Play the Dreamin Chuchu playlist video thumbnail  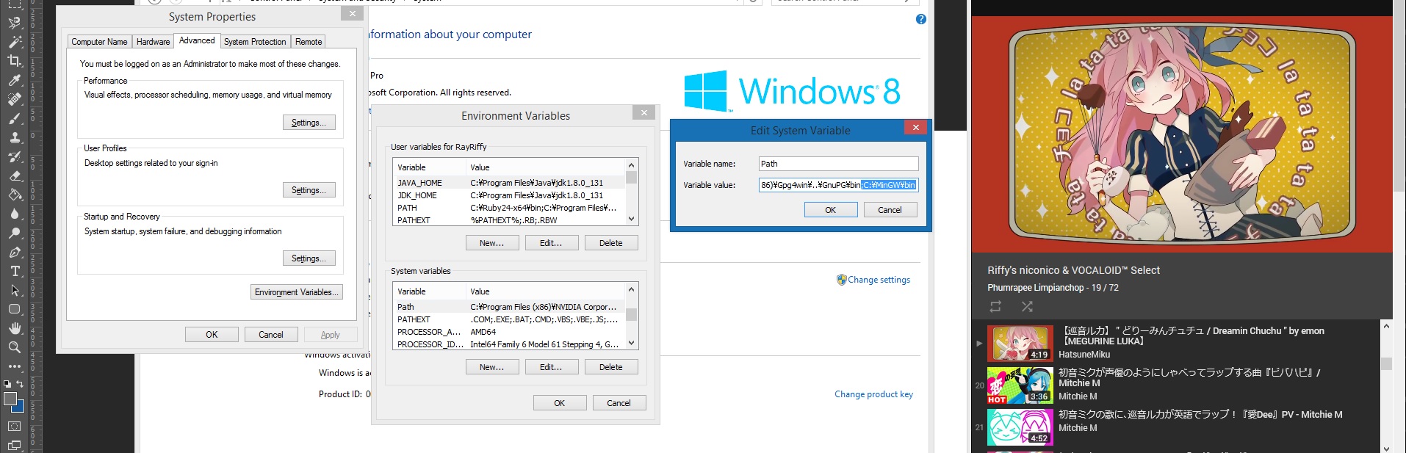1020,343
